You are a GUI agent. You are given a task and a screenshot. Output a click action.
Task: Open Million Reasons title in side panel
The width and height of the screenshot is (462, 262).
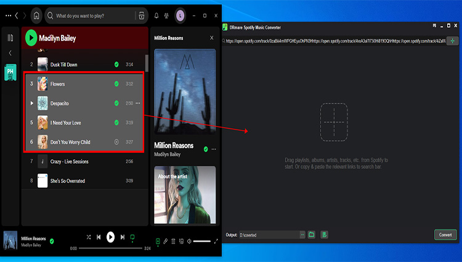pyautogui.click(x=174, y=145)
